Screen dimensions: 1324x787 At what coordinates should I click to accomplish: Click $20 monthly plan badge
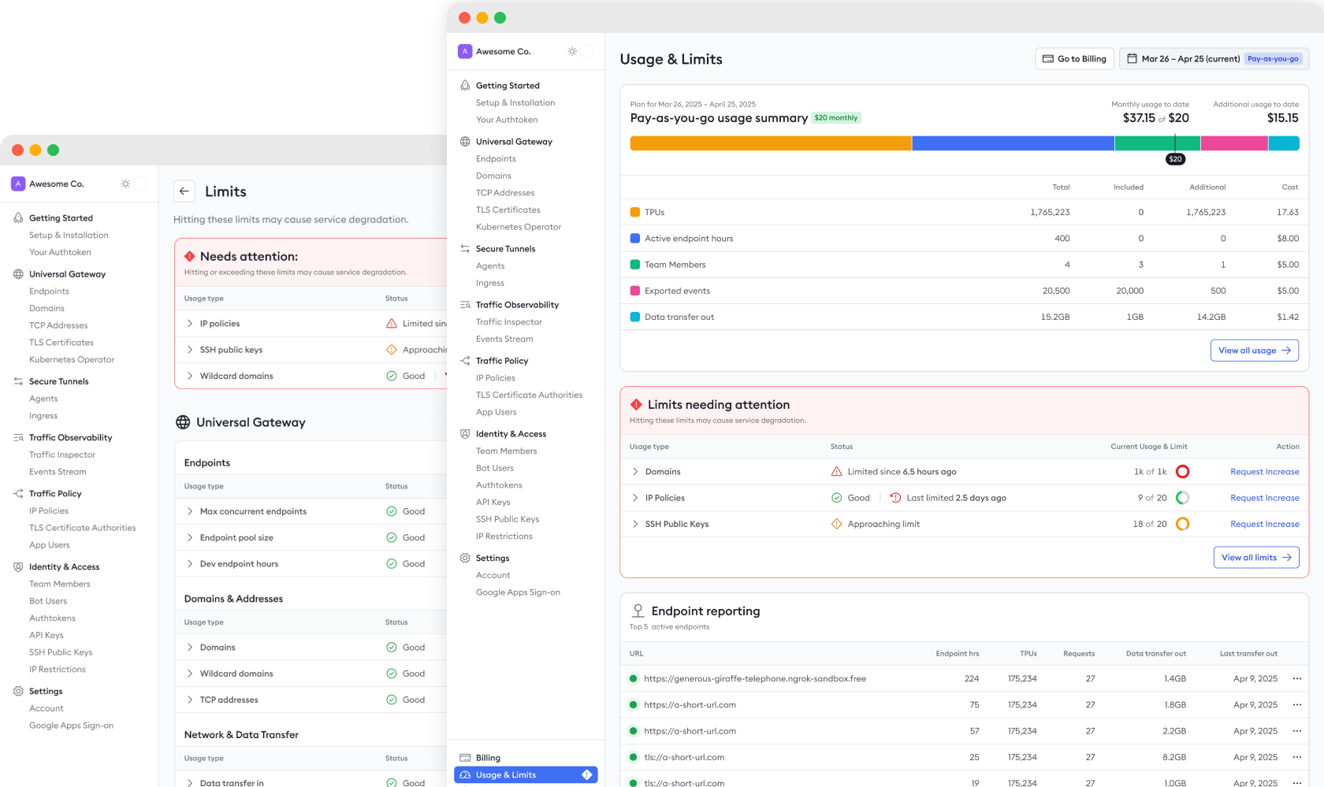[836, 118]
